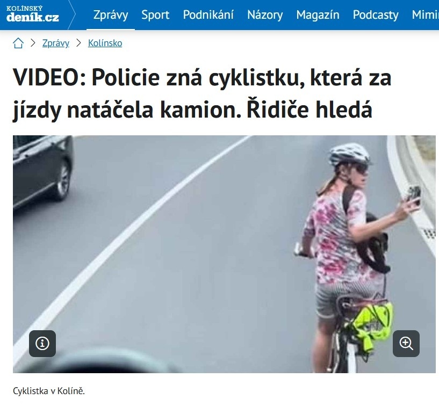
Task: Click the cyclist article photo
Action: pyautogui.click(x=224, y=254)
